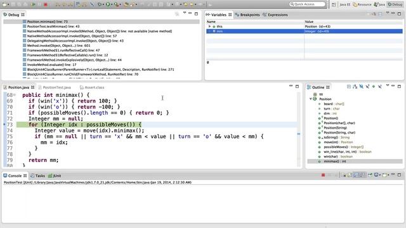Expand the 'this' variable row

point(209,27)
